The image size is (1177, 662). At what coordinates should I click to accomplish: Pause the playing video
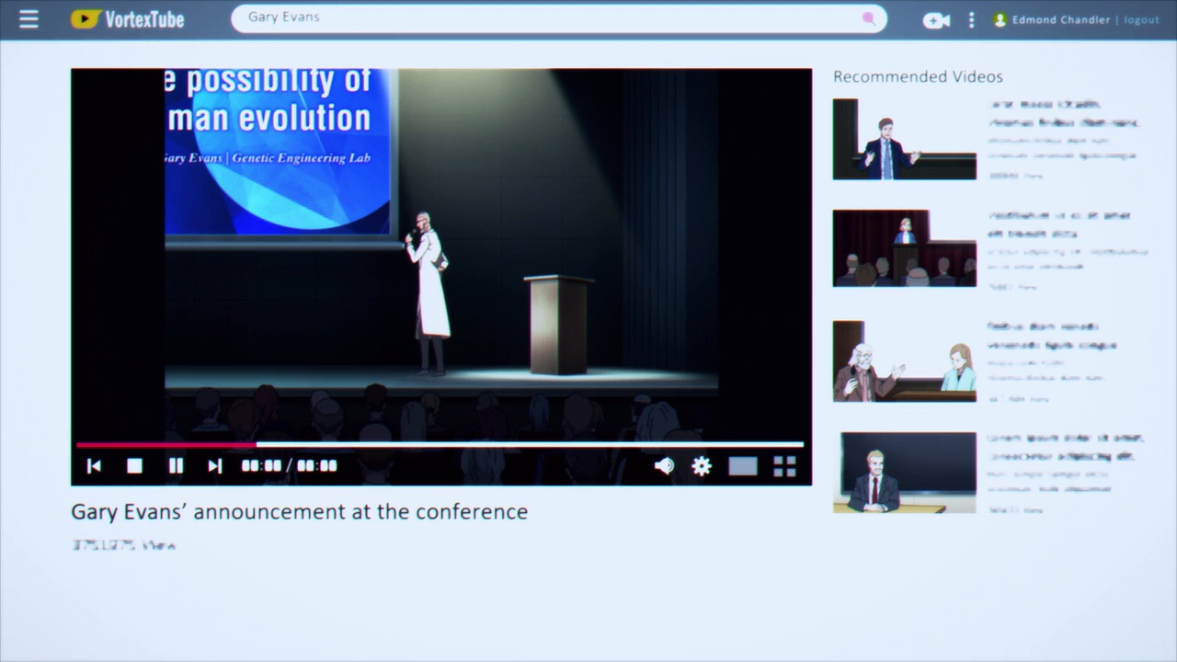point(176,466)
